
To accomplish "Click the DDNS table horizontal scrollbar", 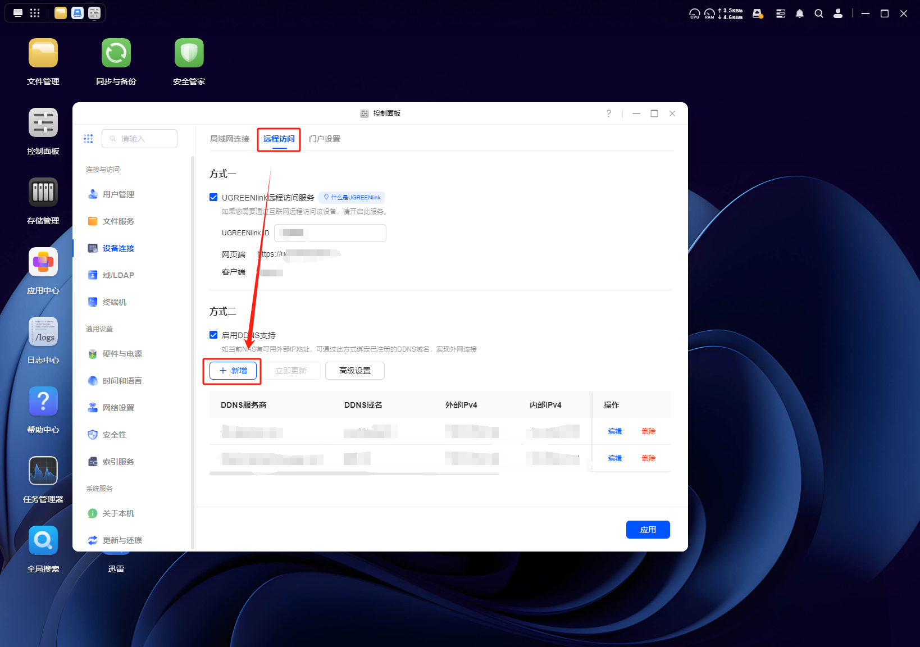I will point(354,473).
